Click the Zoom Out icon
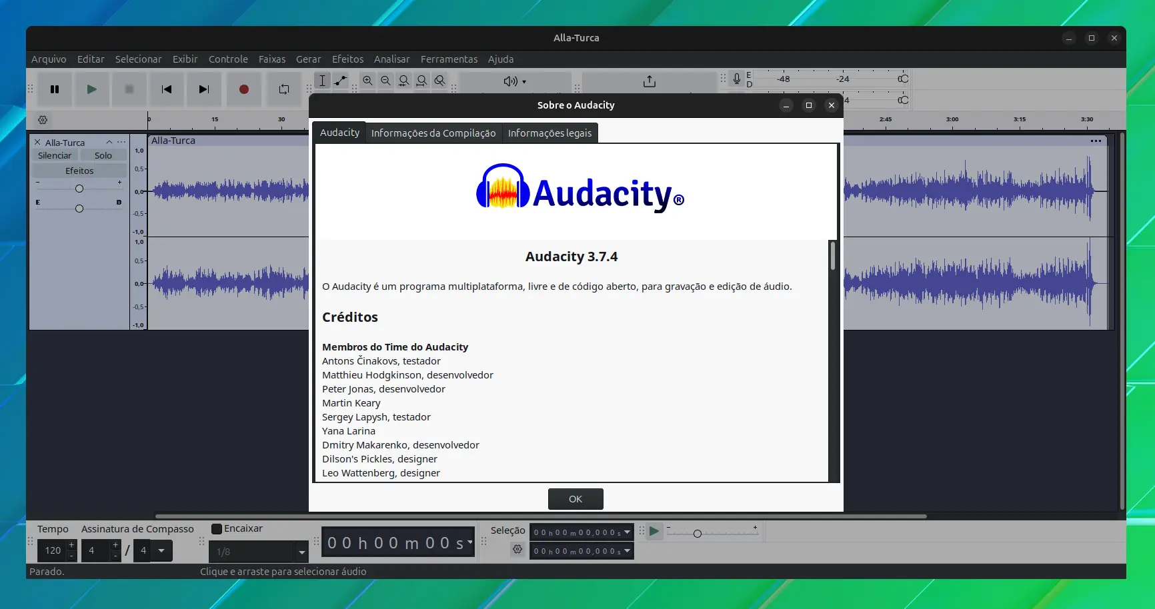1155x609 pixels. 385,81
